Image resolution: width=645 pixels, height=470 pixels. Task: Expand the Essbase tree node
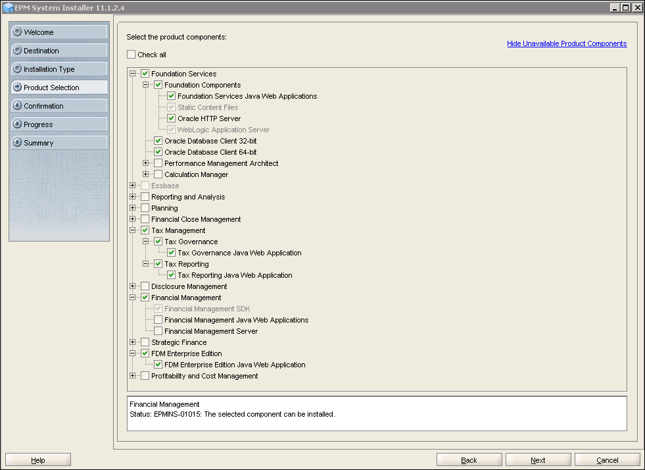[x=132, y=186]
